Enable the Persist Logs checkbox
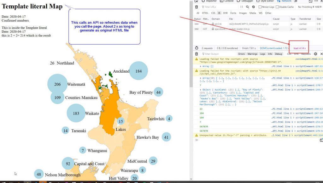This screenshot has height=183, width=323. [x=260, y=7]
